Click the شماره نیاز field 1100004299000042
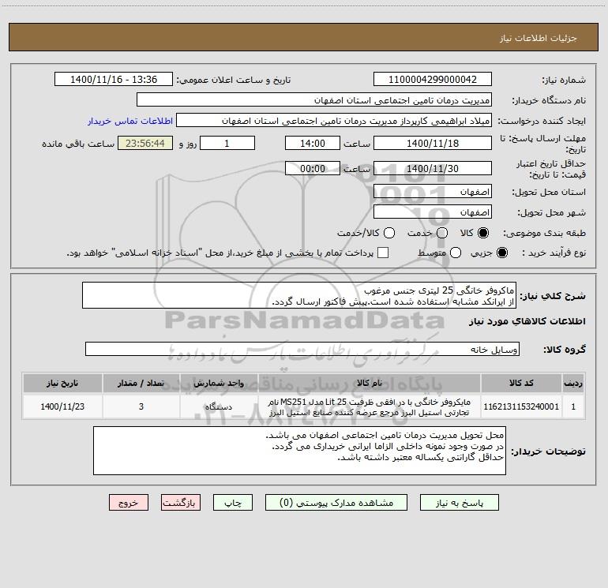608x588 pixels. point(433,80)
